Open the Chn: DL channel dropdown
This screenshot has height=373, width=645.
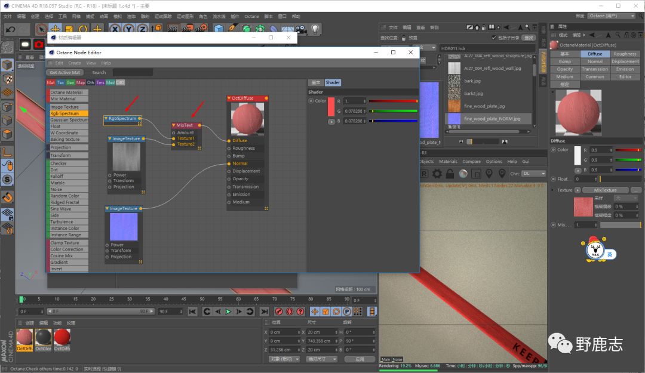pos(535,174)
